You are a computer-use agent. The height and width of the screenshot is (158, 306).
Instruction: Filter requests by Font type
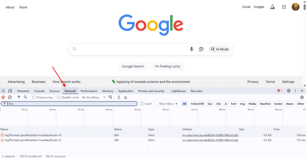234,104
